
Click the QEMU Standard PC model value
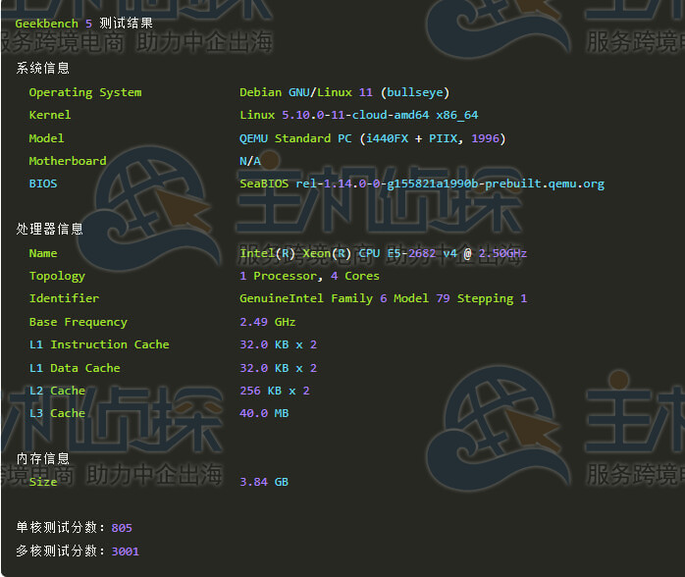(372, 138)
